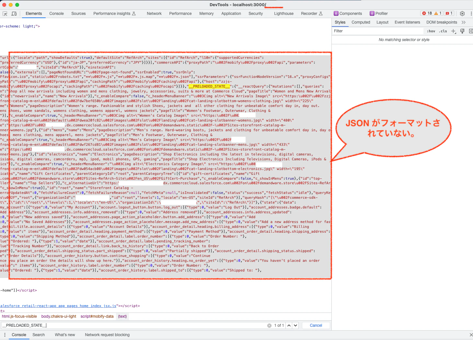Viewport: 473px width, 340px height.
Task: Open the Performance insights panel
Action: 115,14
